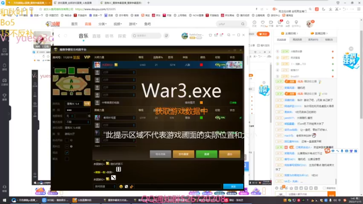Open the 日贡献 tab in the stream ranking panel

click(281, 40)
